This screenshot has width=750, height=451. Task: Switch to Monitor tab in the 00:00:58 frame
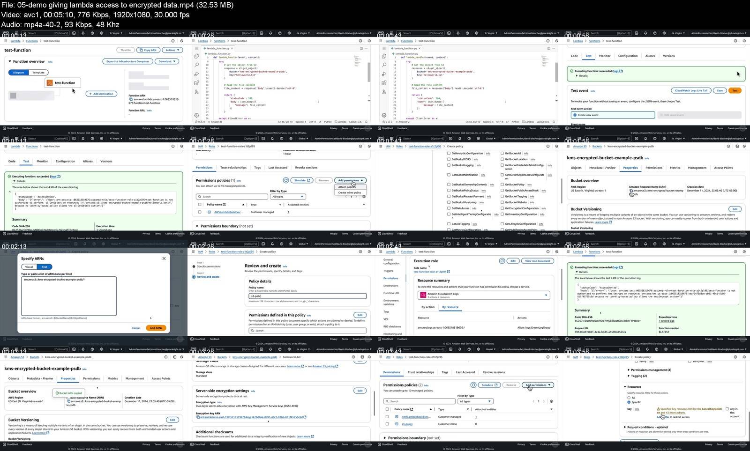(x=605, y=56)
